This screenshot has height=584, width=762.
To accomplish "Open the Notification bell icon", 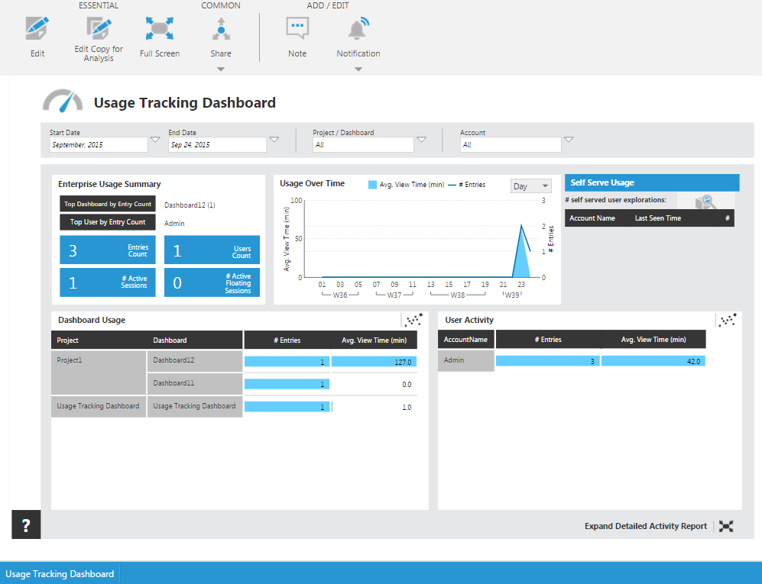I will coord(358,29).
